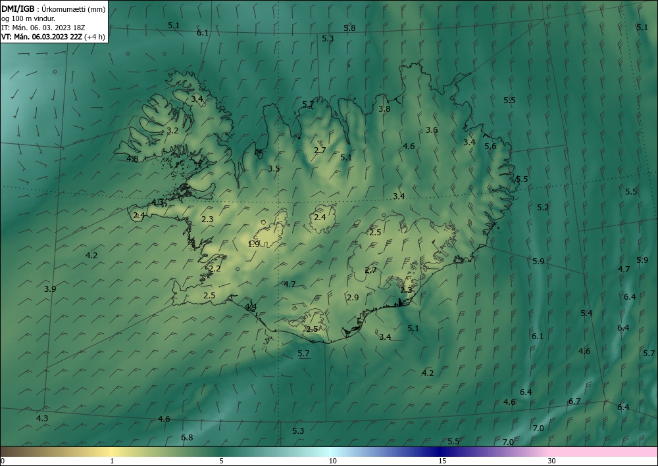This screenshot has height=466, width=658.
Task: Click the 3.8 value label
Action: click(x=384, y=109)
